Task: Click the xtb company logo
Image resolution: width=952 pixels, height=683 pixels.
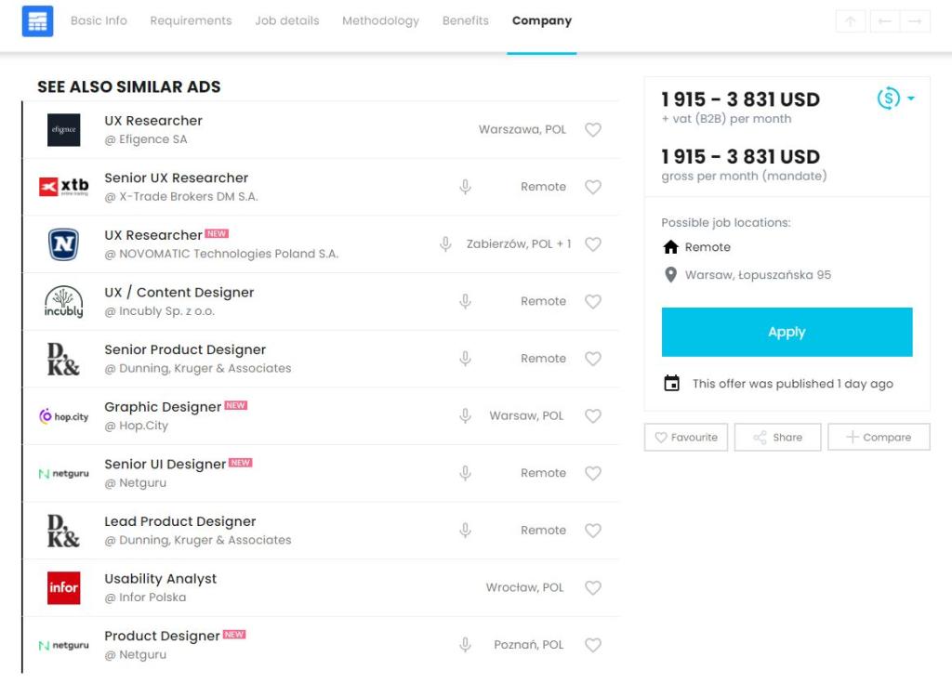Action: click(x=64, y=187)
